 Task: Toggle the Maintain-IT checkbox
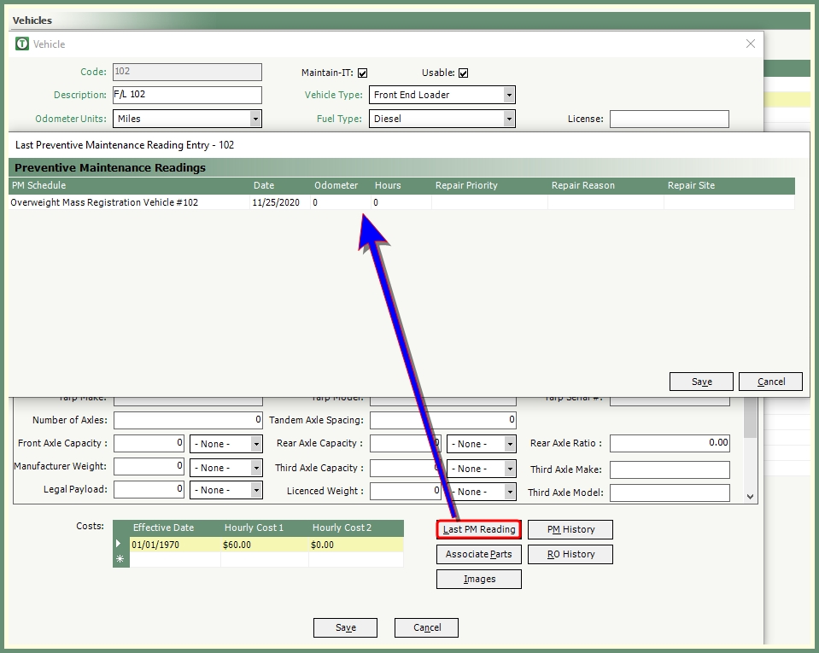coord(362,73)
